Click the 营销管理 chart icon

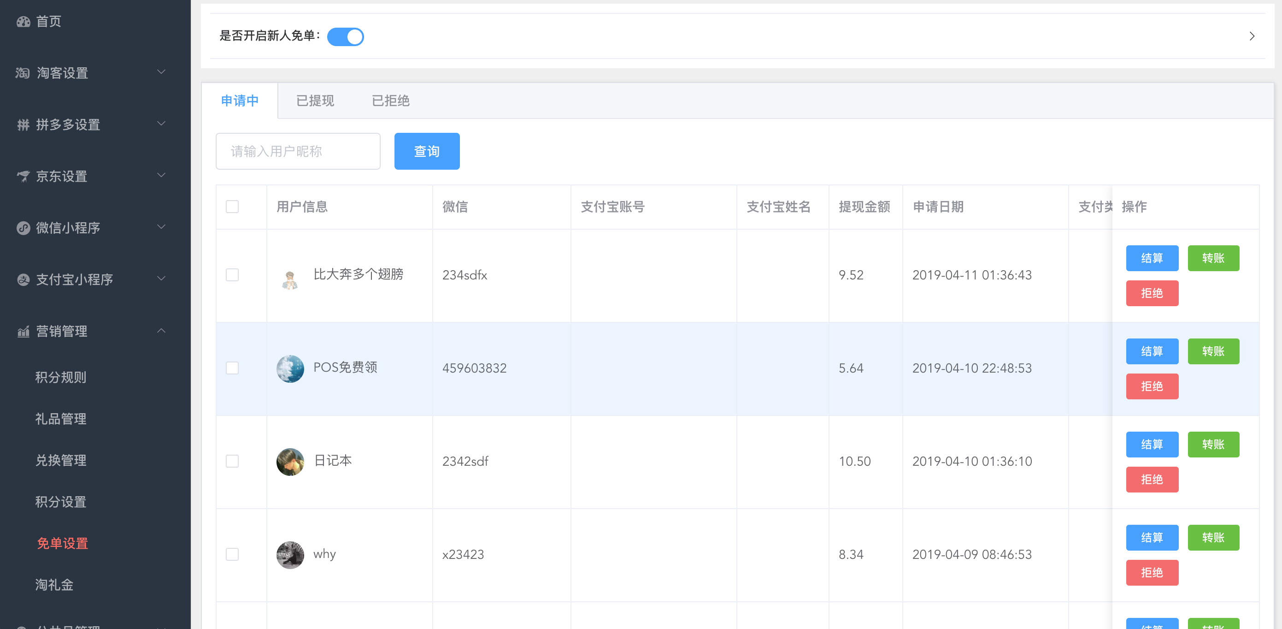pyautogui.click(x=23, y=331)
